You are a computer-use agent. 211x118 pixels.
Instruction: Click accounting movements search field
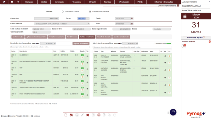click(132, 47)
